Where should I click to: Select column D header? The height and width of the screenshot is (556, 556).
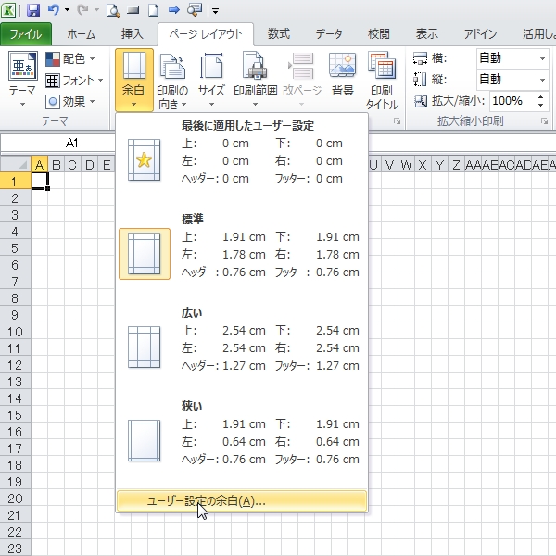[90, 165]
